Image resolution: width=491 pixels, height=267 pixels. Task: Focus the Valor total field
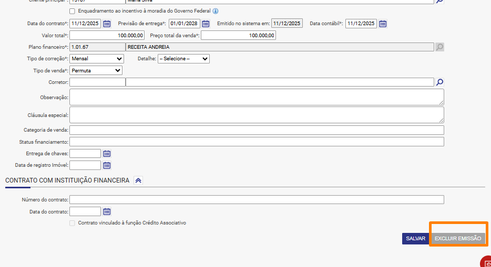(x=107, y=36)
